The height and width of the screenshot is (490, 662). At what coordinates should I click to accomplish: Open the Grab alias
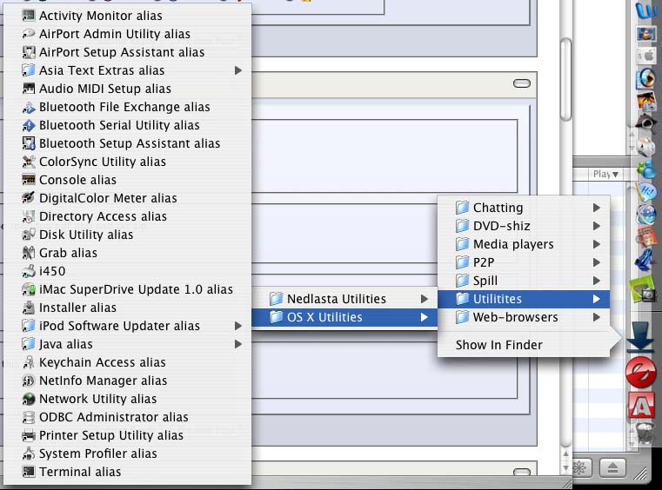click(128, 253)
